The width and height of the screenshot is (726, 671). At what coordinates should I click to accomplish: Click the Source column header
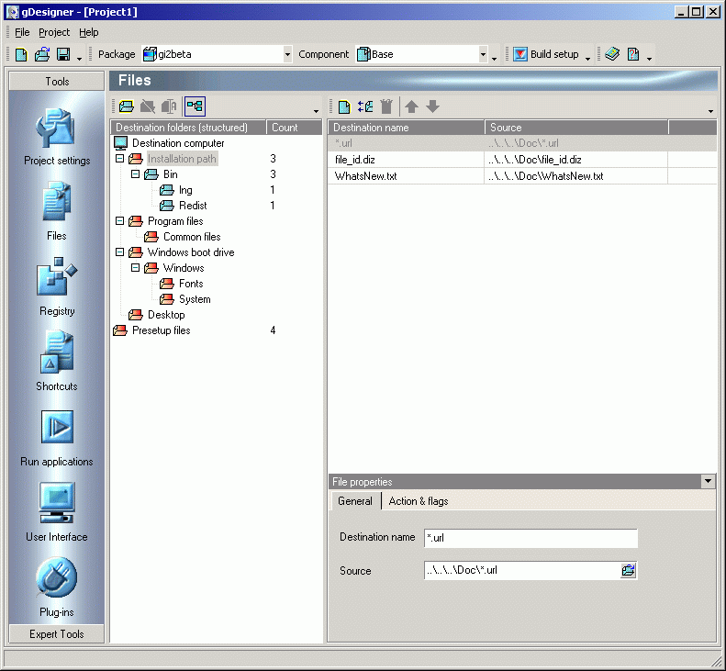click(576, 128)
